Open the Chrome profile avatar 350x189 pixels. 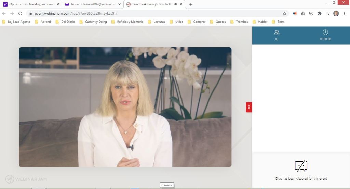[x=336, y=13]
